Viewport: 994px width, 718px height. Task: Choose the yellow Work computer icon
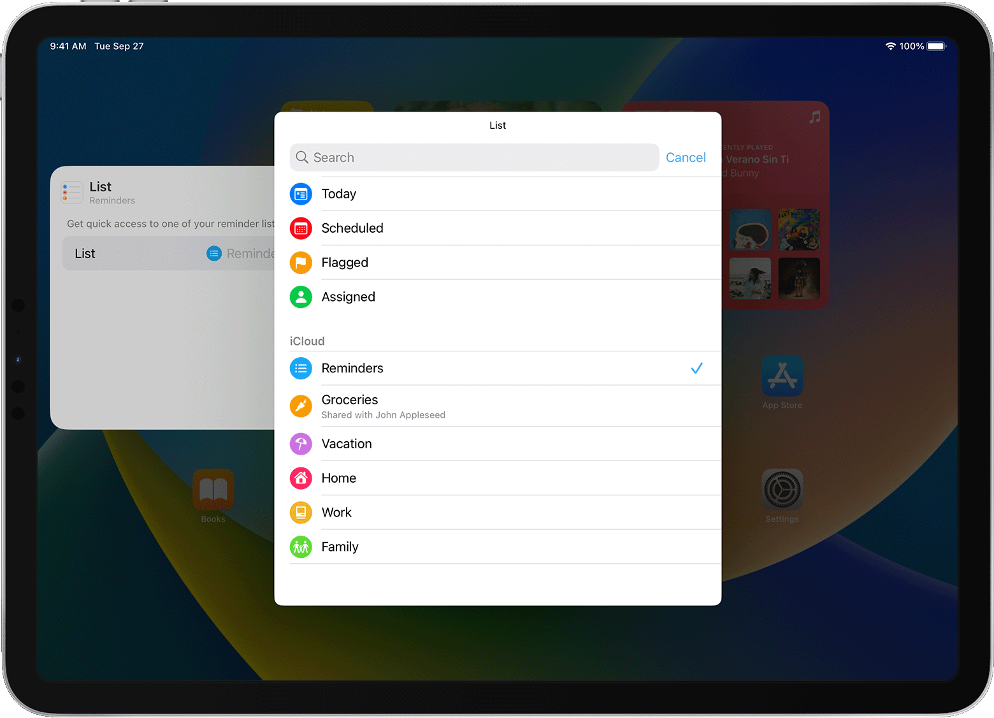[301, 513]
